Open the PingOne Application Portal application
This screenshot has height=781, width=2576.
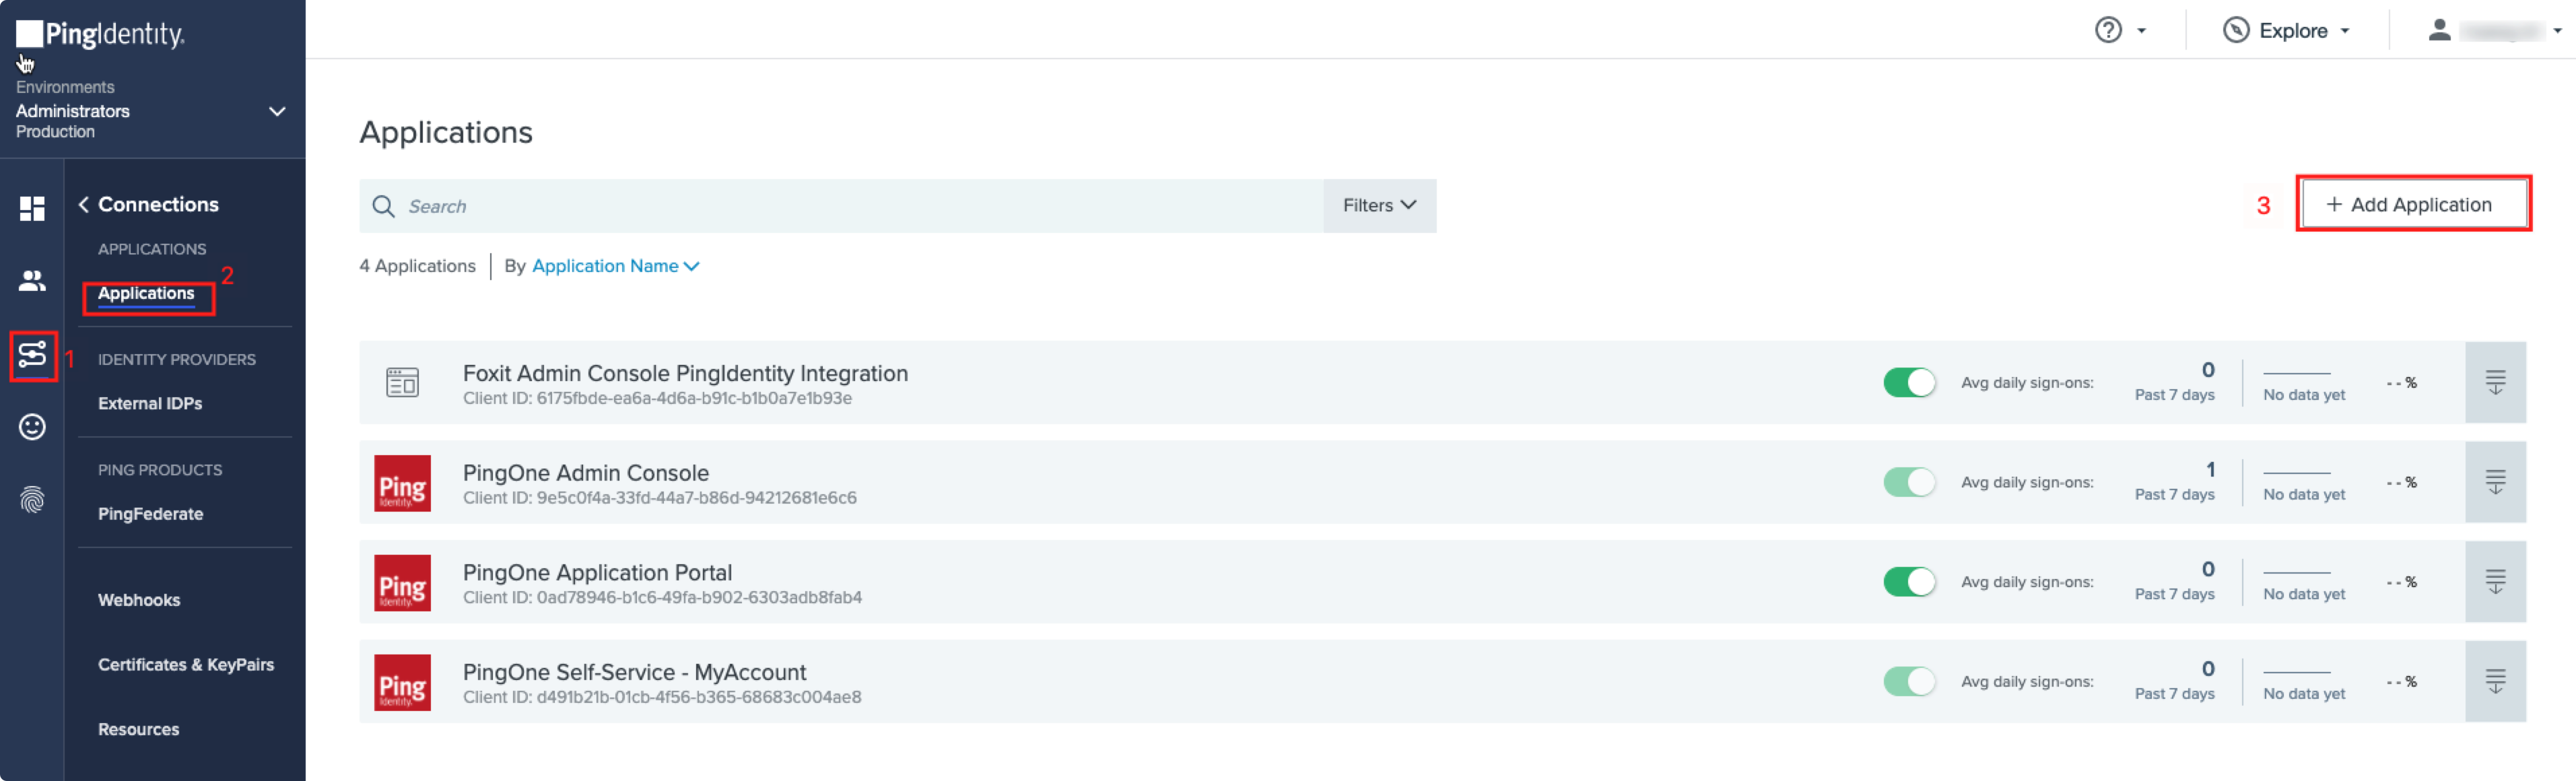tap(597, 572)
